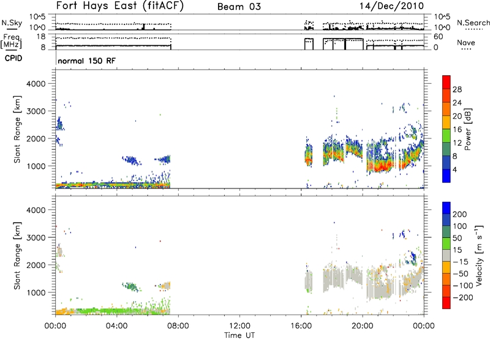Image resolution: width=490 pixels, height=339 pixels.
Task: Click the "18" frequency axis tick label
Action: 41,37
